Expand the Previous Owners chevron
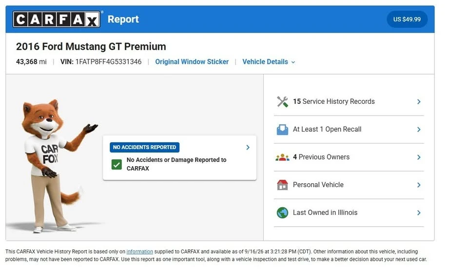 coord(419,157)
